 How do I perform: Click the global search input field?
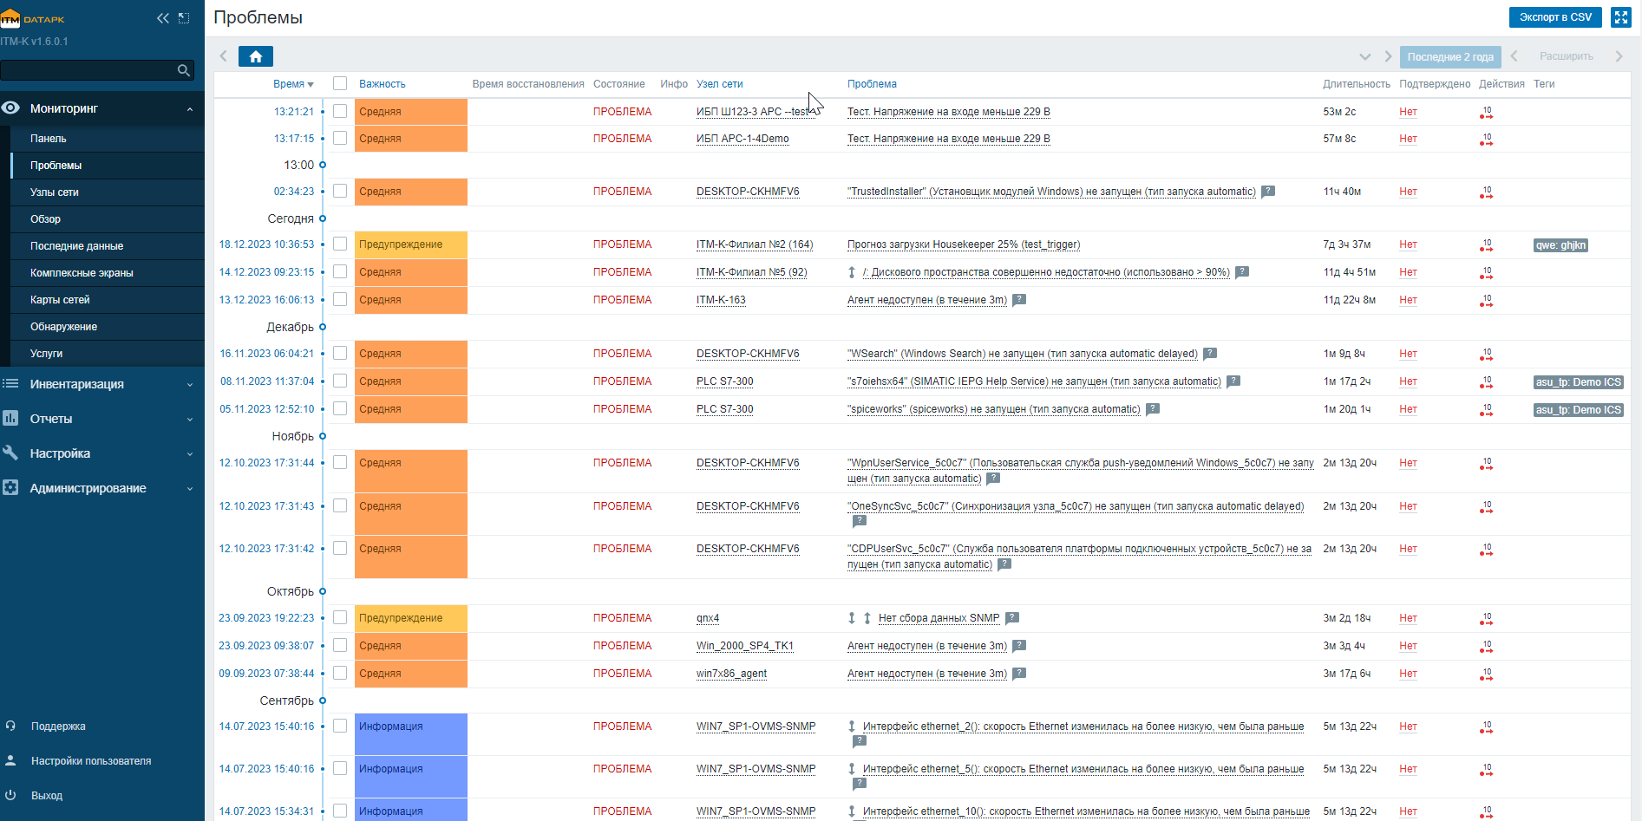(x=88, y=70)
